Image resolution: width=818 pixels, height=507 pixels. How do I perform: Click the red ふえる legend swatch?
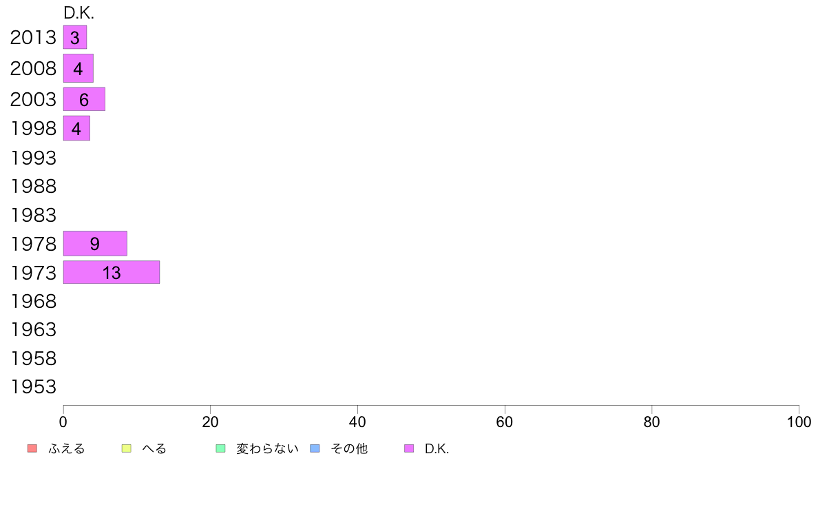[x=32, y=448]
